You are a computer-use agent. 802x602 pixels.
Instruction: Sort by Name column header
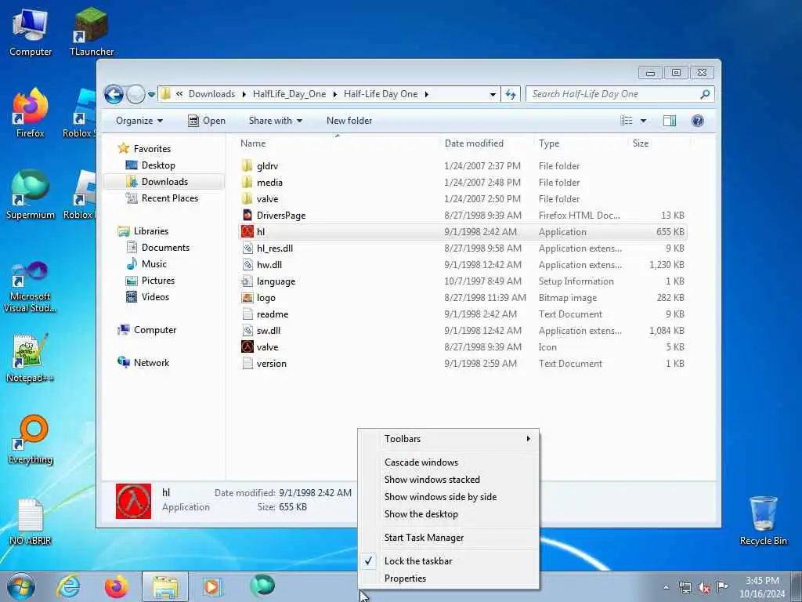[338, 143]
